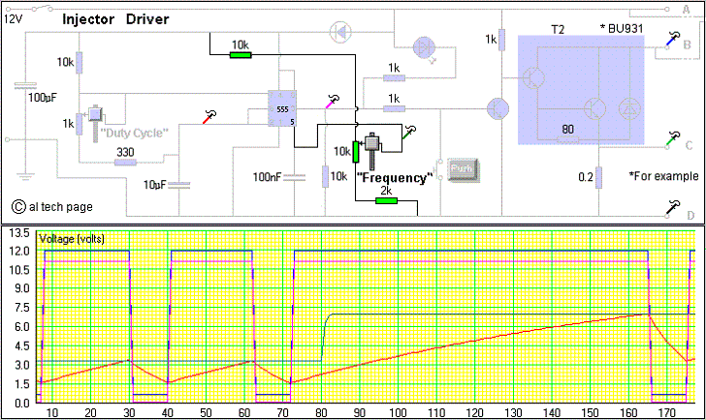Viewport: 706px width, 420px height.
Task: Select the magenta probe beside the 555
Action: pyautogui.click(x=334, y=100)
